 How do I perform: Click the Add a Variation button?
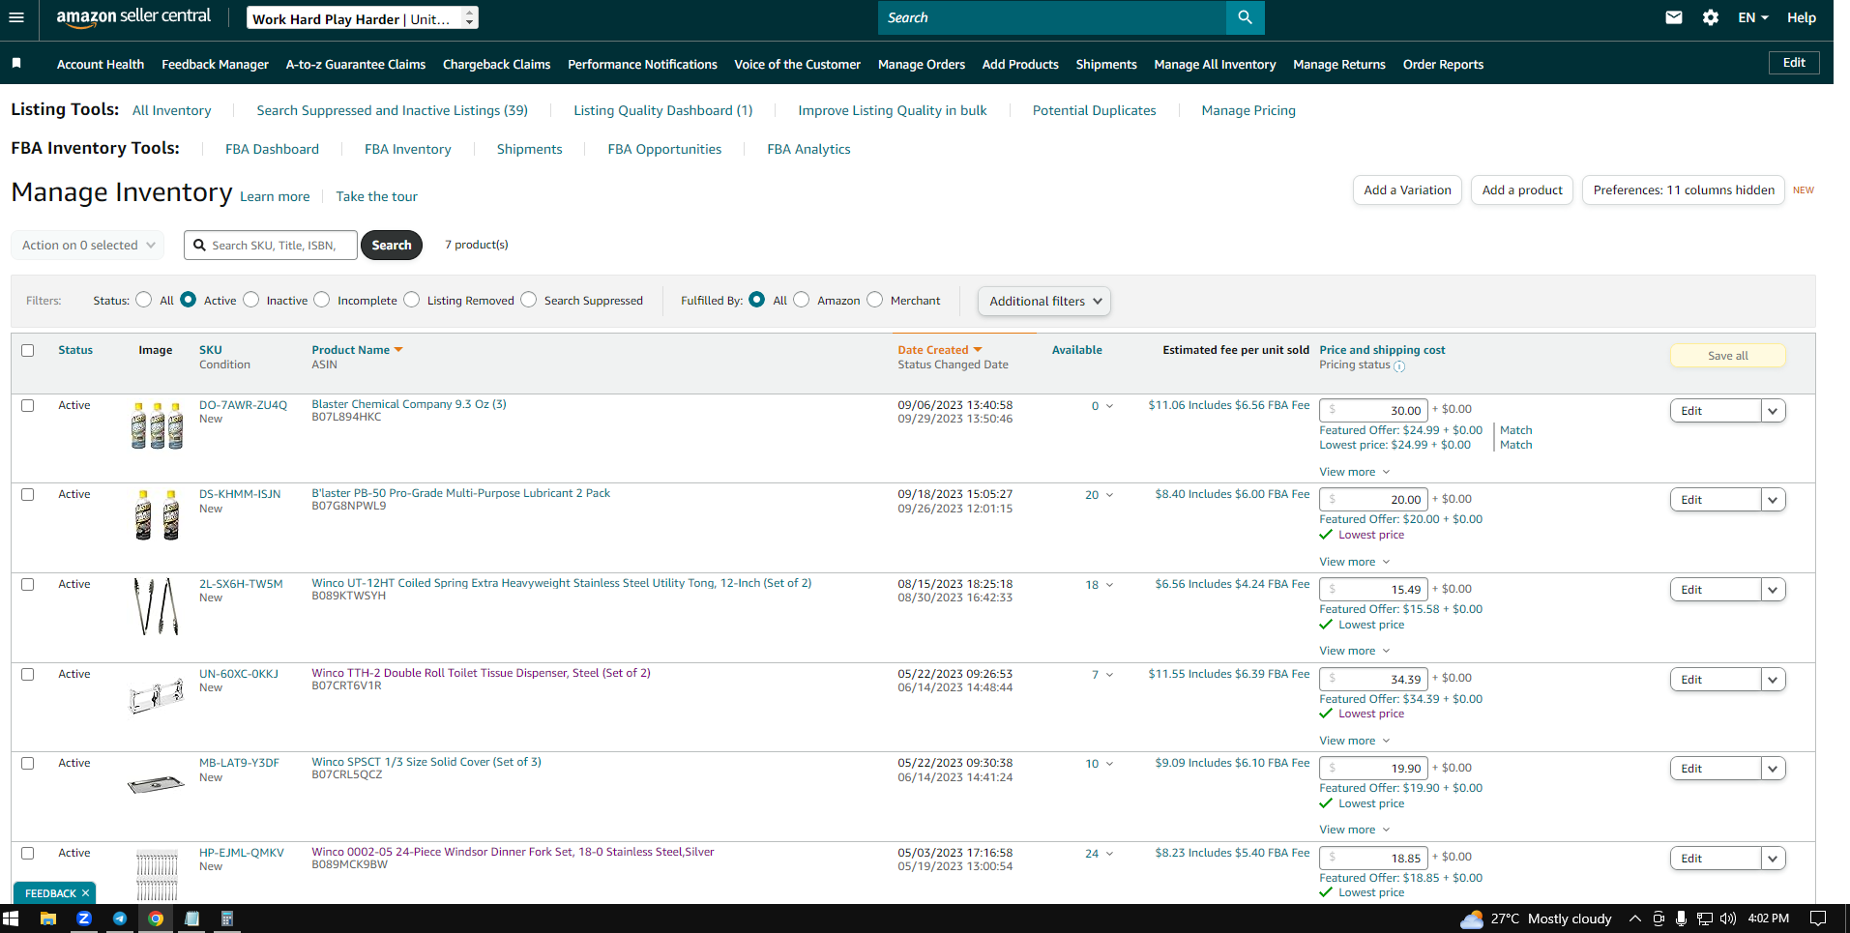point(1407,190)
